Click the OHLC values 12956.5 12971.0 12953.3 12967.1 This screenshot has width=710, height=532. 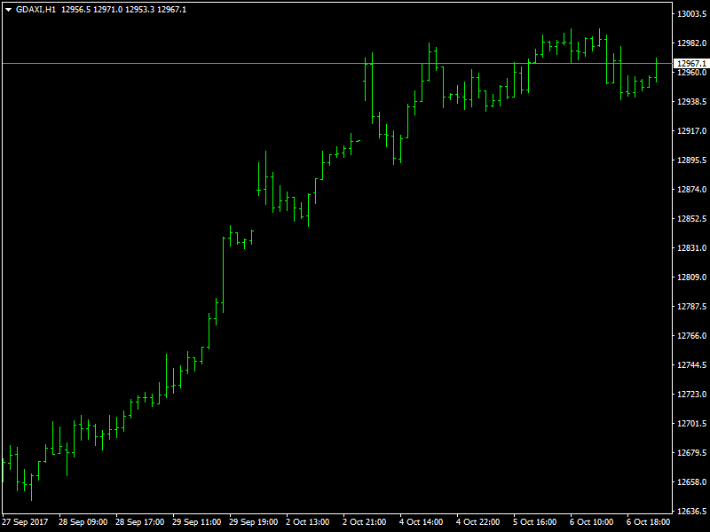tap(123, 10)
